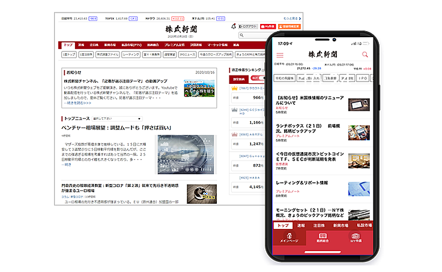This screenshot has height=272, width=442.
Task: Click the notification bell icon on desktop
Action: (x=234, y=26)
